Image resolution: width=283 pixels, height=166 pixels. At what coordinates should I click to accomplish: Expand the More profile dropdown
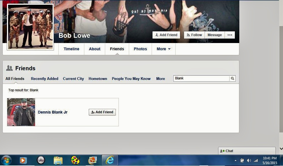point(164,49)
